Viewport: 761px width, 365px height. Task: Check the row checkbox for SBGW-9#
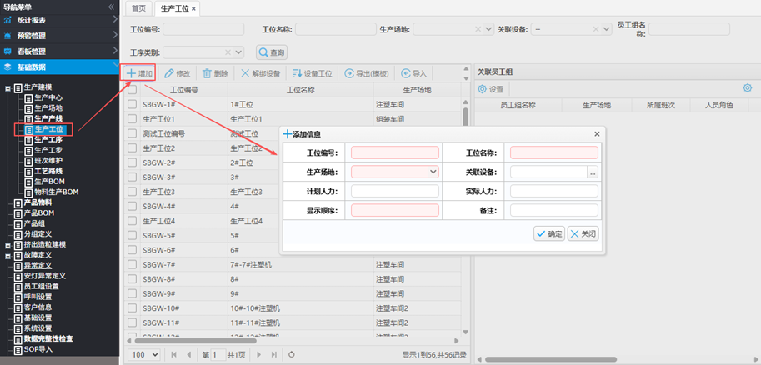[x=132, y=293]
